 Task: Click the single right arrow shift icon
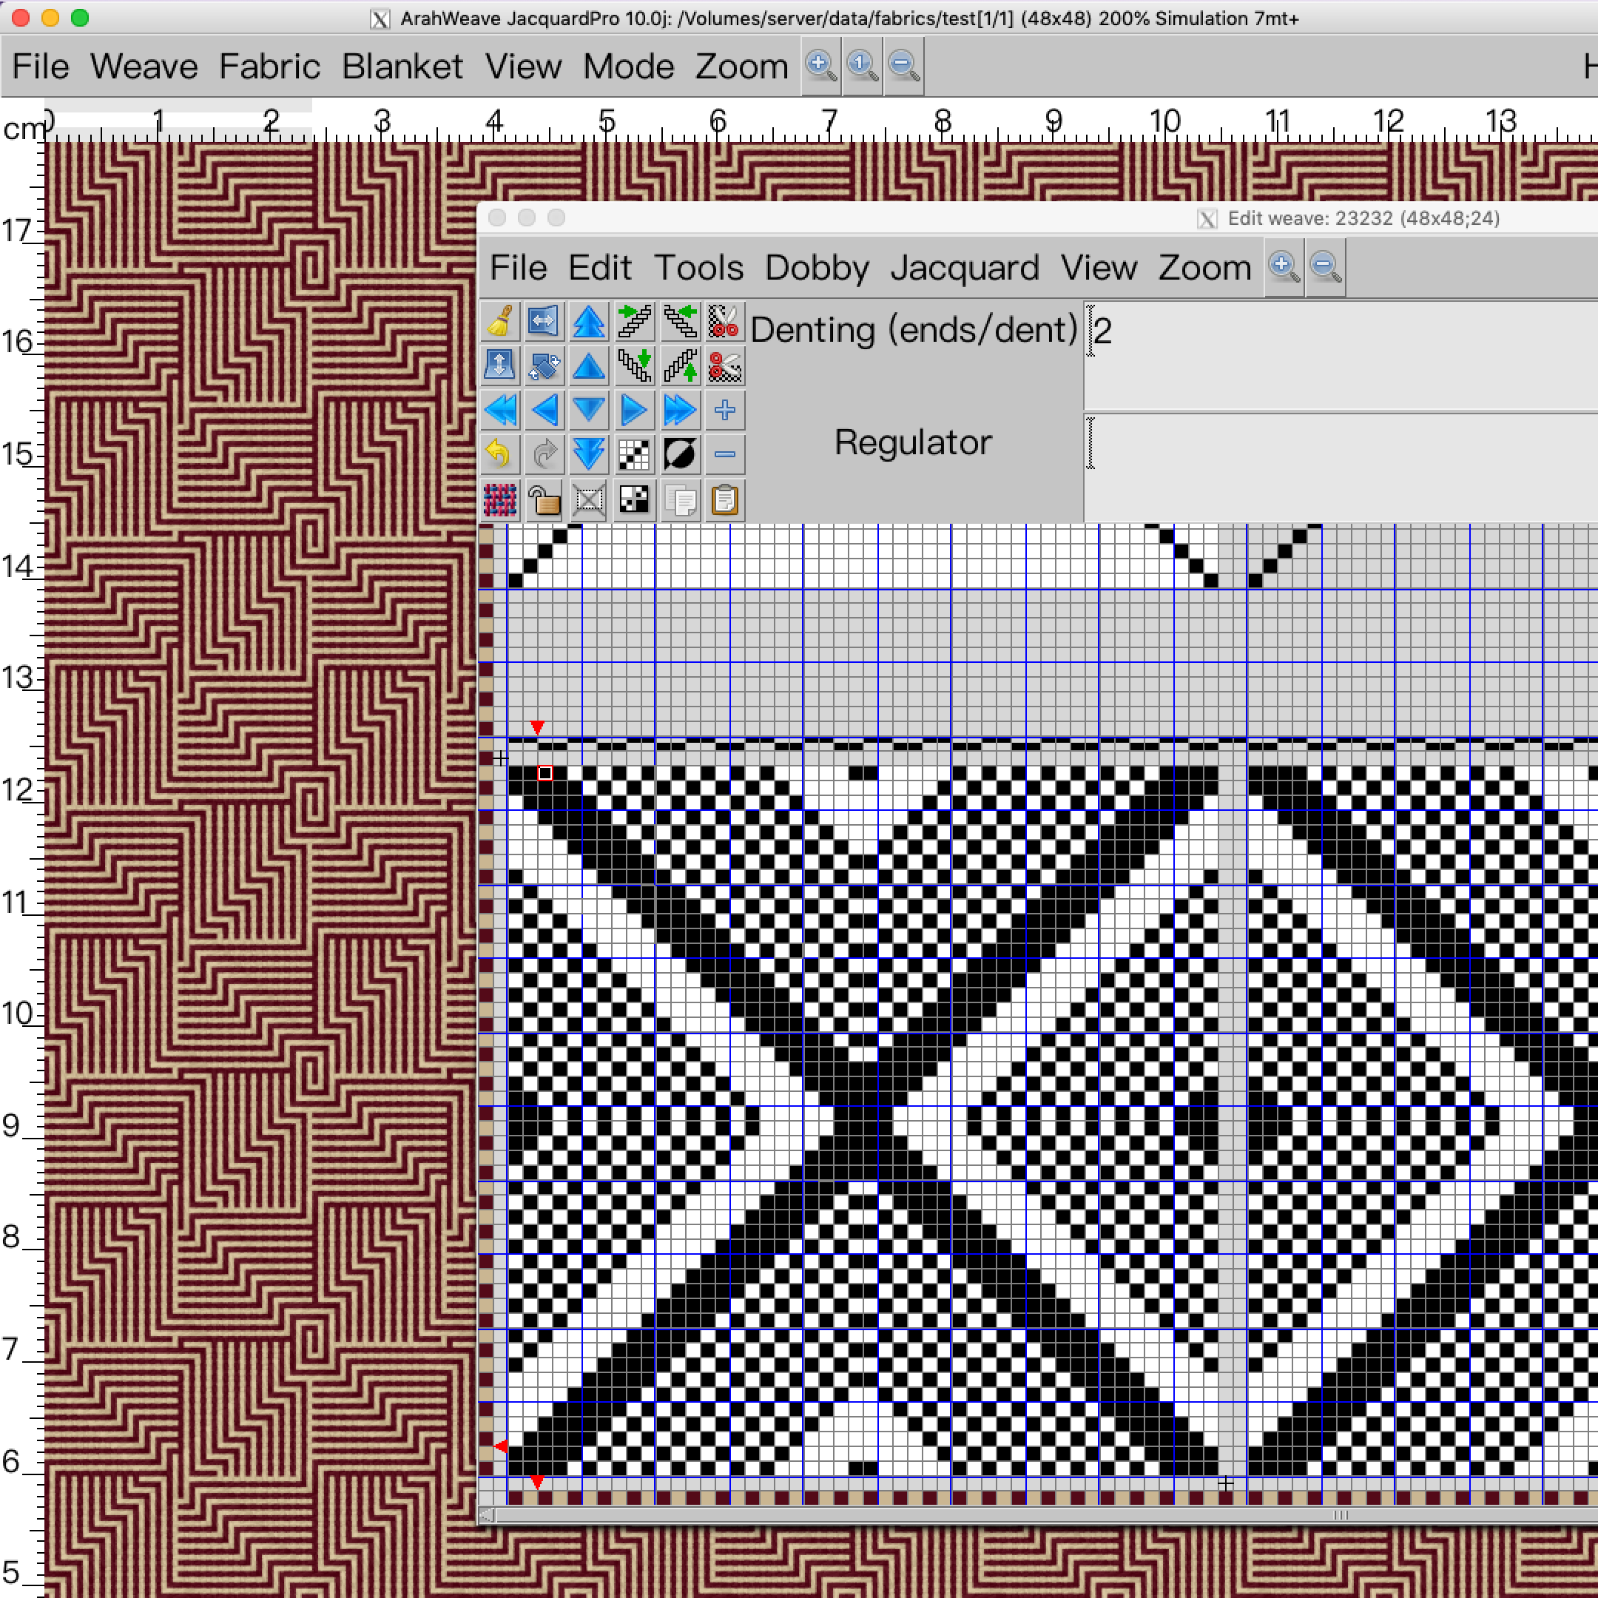(x=635, y=411)
